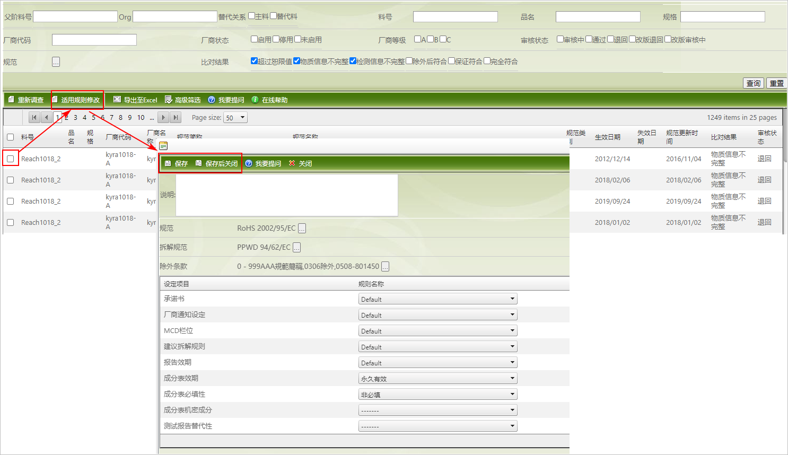Go to page 2
The width and height of the screenshot is (788, 455).
pyautogui.click(x=66, y=118)
